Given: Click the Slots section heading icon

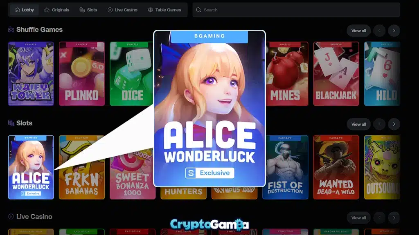Looking at the screenshot, I should click(11, 123).
